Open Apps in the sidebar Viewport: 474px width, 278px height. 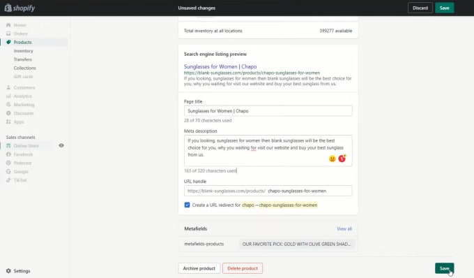(19, 122)
